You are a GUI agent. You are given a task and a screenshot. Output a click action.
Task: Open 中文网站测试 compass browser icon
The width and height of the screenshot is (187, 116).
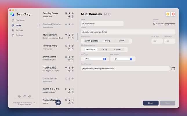[69, 71]
